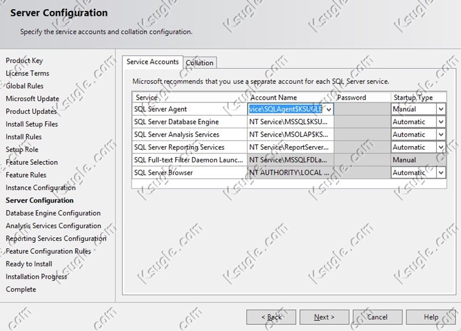Select Database Engine account name cell
The width and height of the screenshot is (461, 331).
(290, 122)
